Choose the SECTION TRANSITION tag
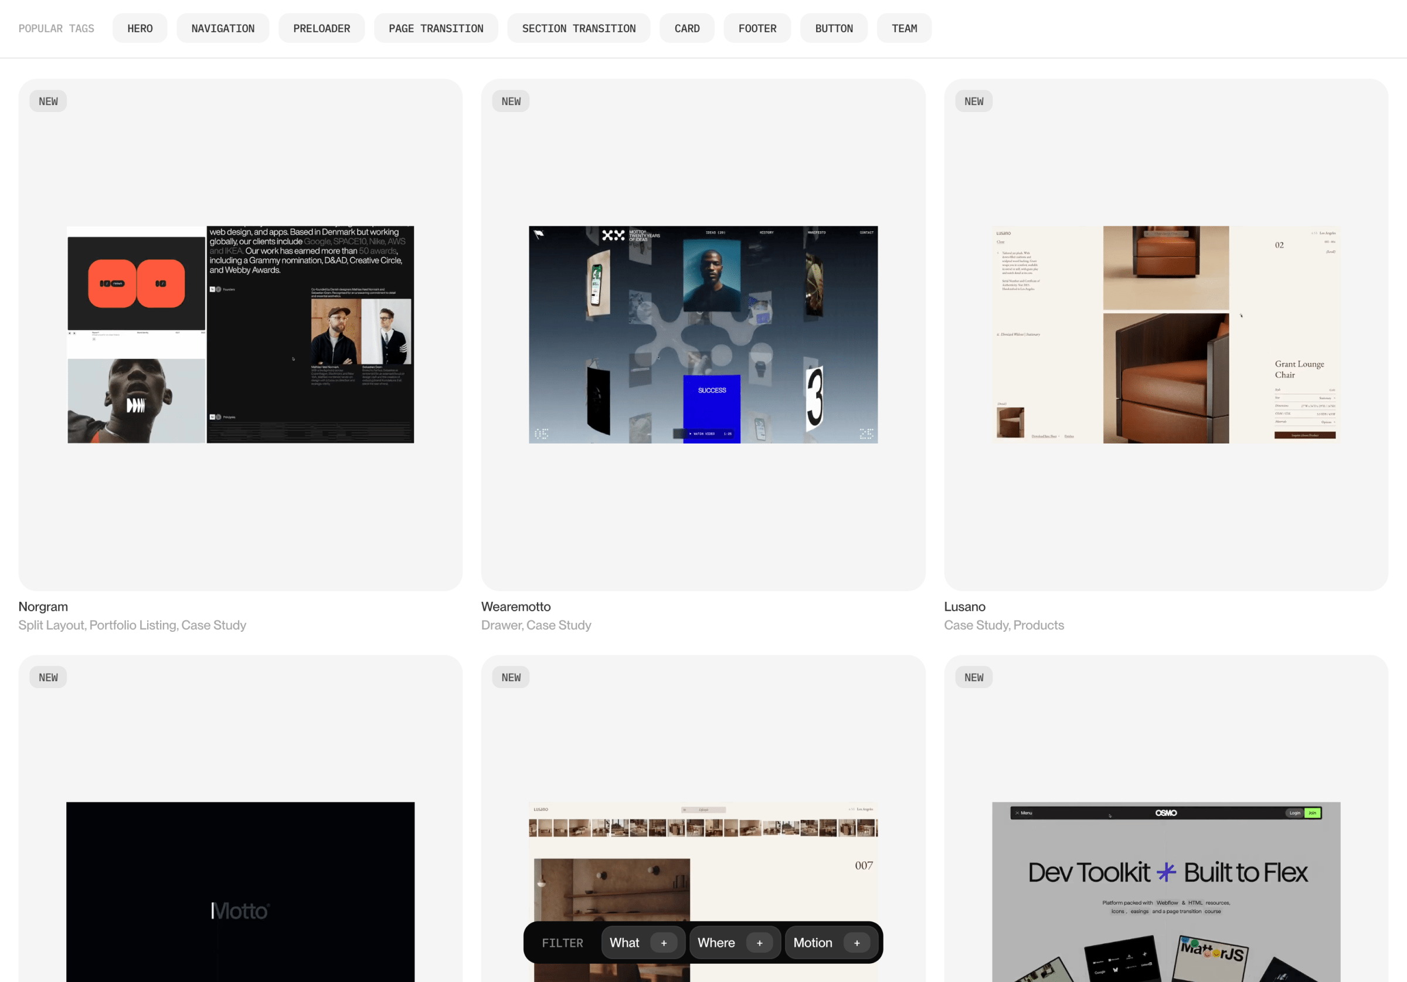The image size is (1407, 982). [579, 28]
